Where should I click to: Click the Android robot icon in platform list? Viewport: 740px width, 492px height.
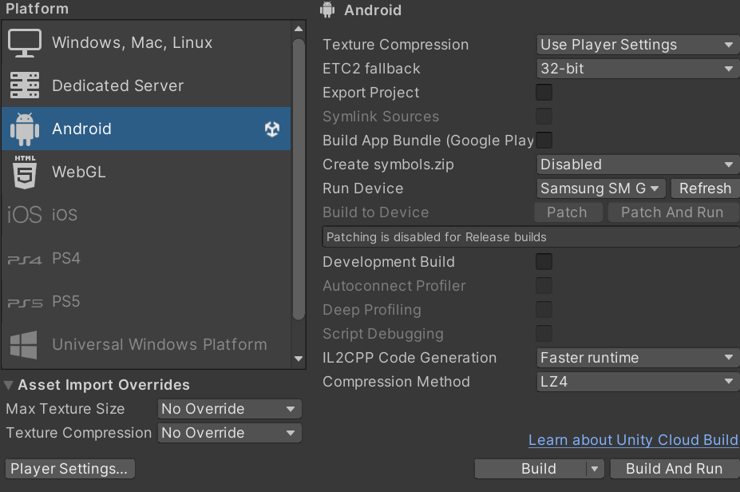25,129
